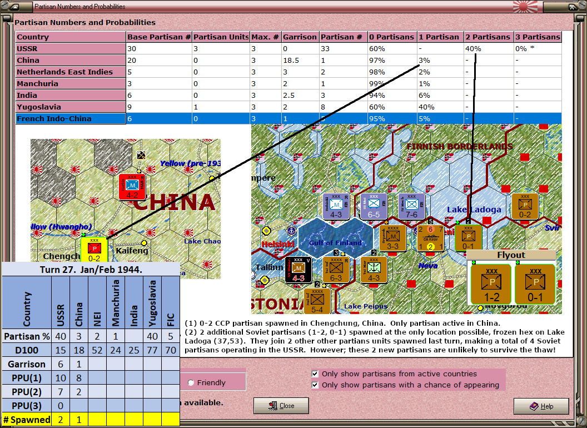Click the 1-2 partisan in the Flyout
587x428 pixels.
(491, 285)
